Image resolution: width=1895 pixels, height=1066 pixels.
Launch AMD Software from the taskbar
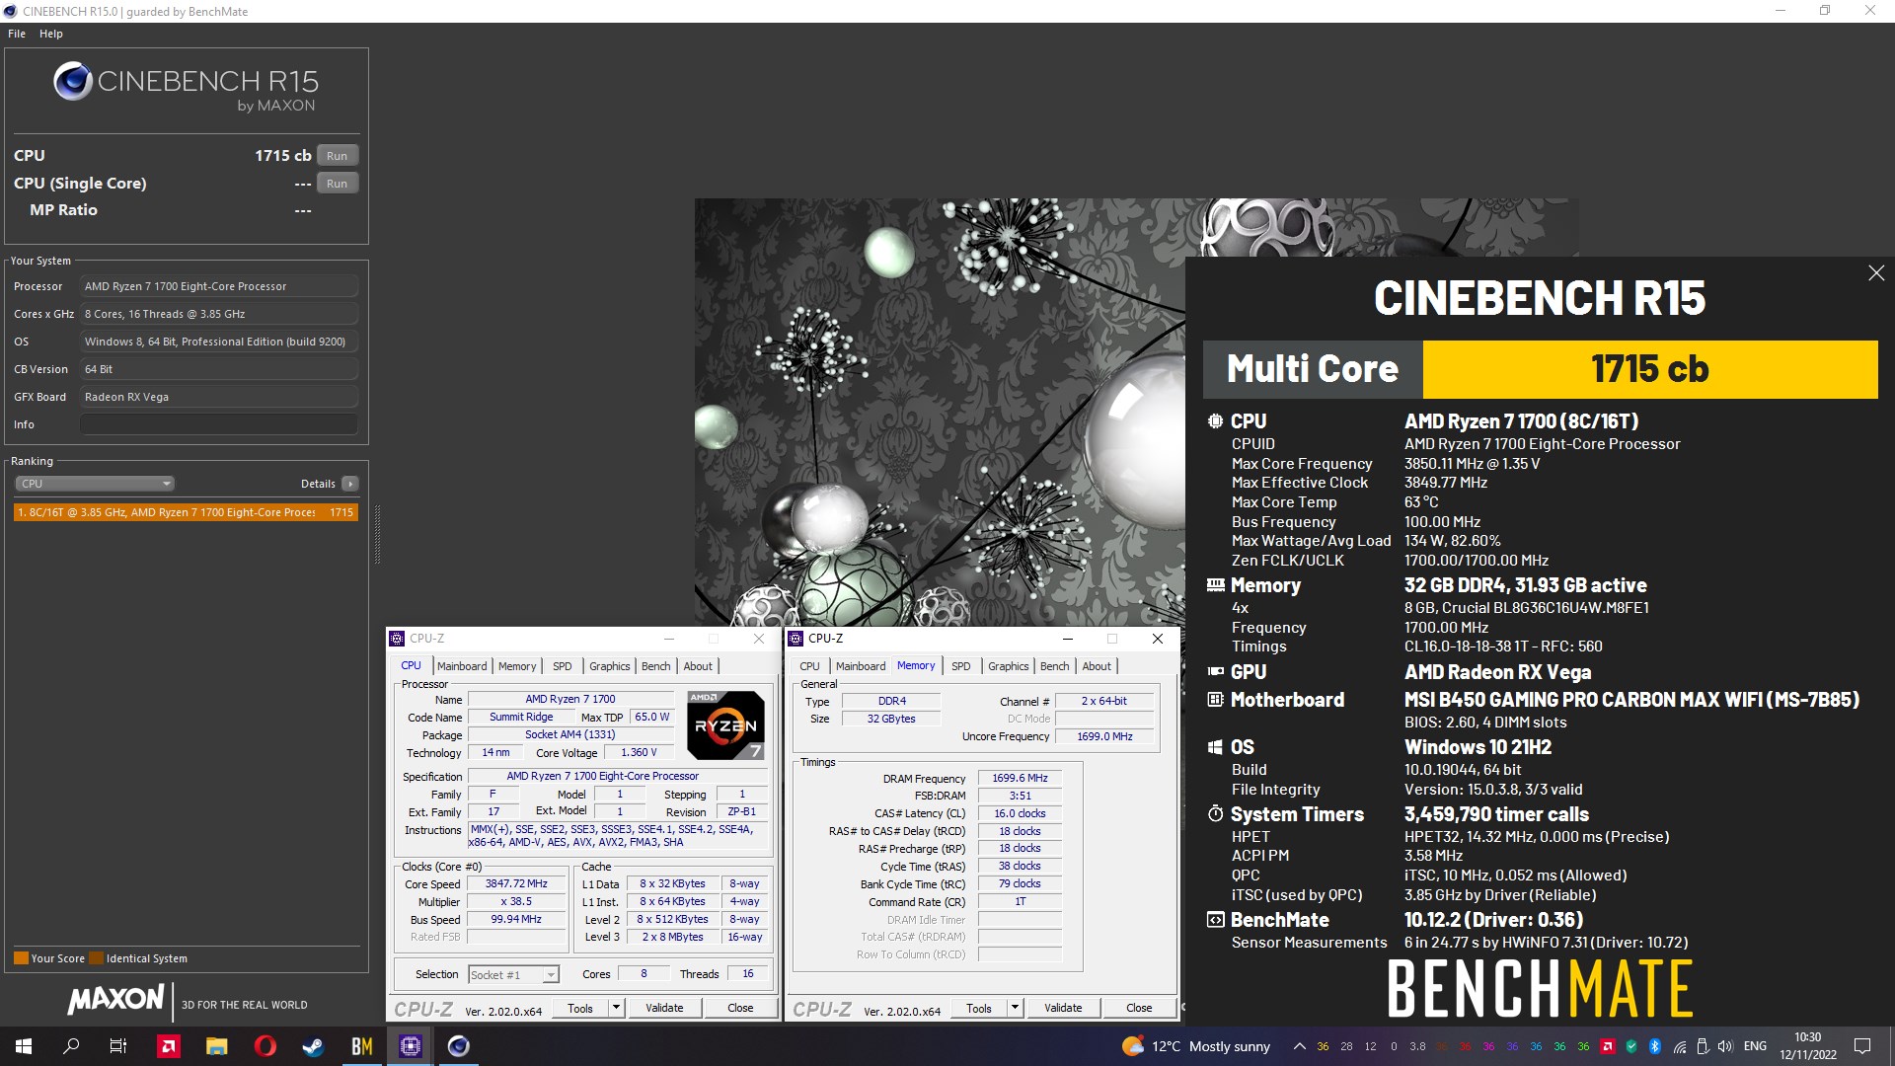[x=169, y=1046]
